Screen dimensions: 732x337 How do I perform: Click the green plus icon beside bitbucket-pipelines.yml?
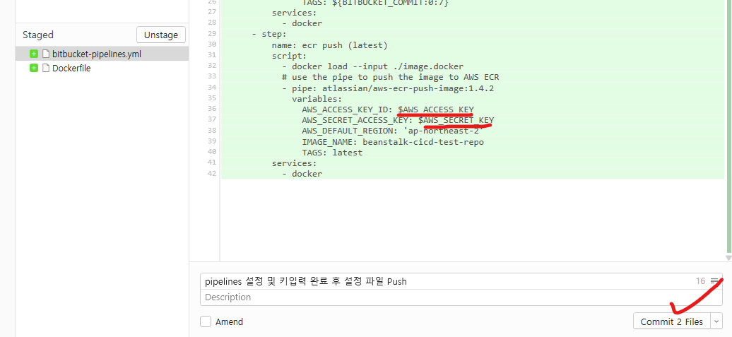(x=34, y=54)
